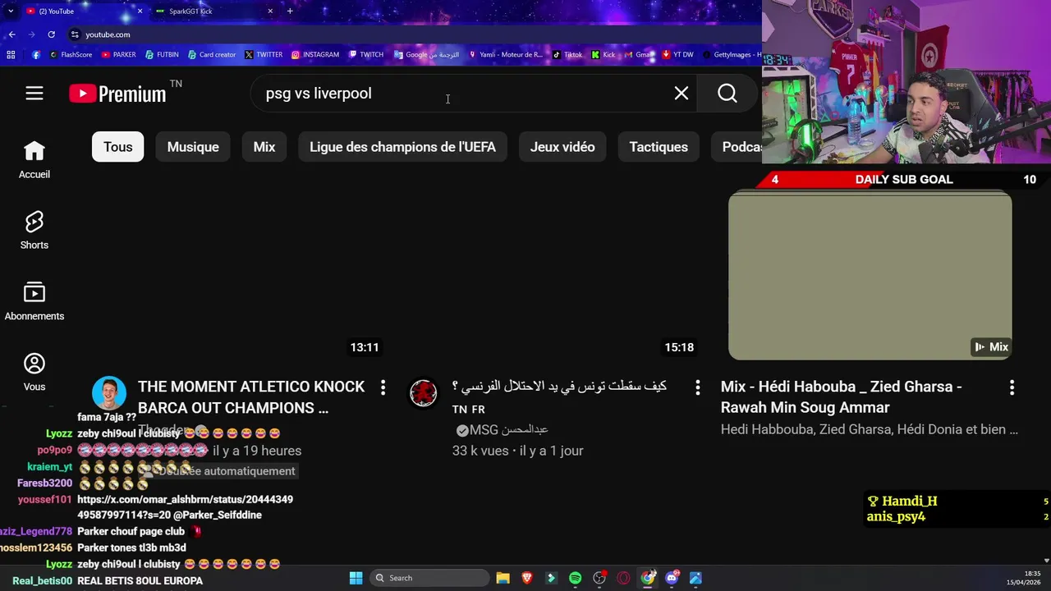Screen dimensions: 1051x591
Task: Open the browser tab search dropdown
Action: click(10, 11)
